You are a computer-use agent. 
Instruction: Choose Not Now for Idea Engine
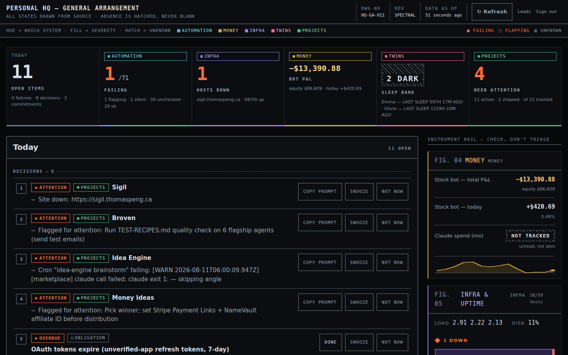click(x=392, y=262)
